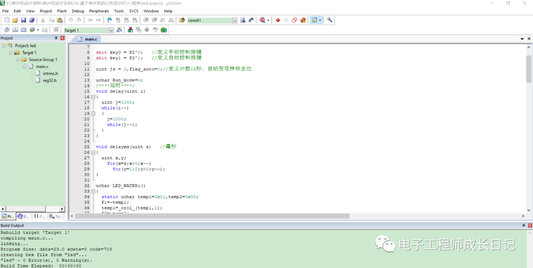Open the Options for Target wand icon

[119, 30]
